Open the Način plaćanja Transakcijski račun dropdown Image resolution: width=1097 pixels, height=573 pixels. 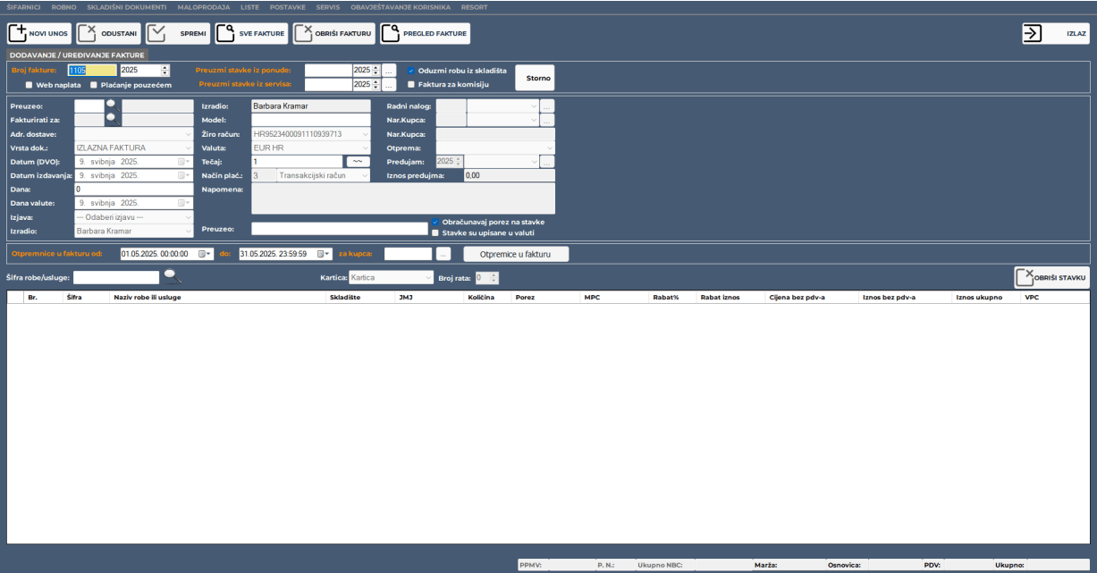(x=364, y=176)
